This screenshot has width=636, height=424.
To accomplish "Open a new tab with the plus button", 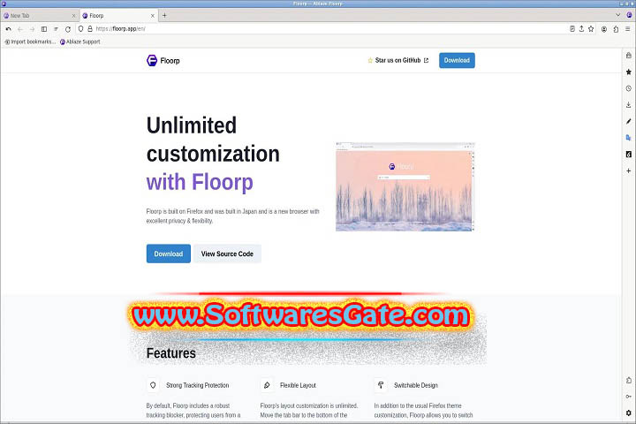I will pyautogui.click(x=164, y=15).
